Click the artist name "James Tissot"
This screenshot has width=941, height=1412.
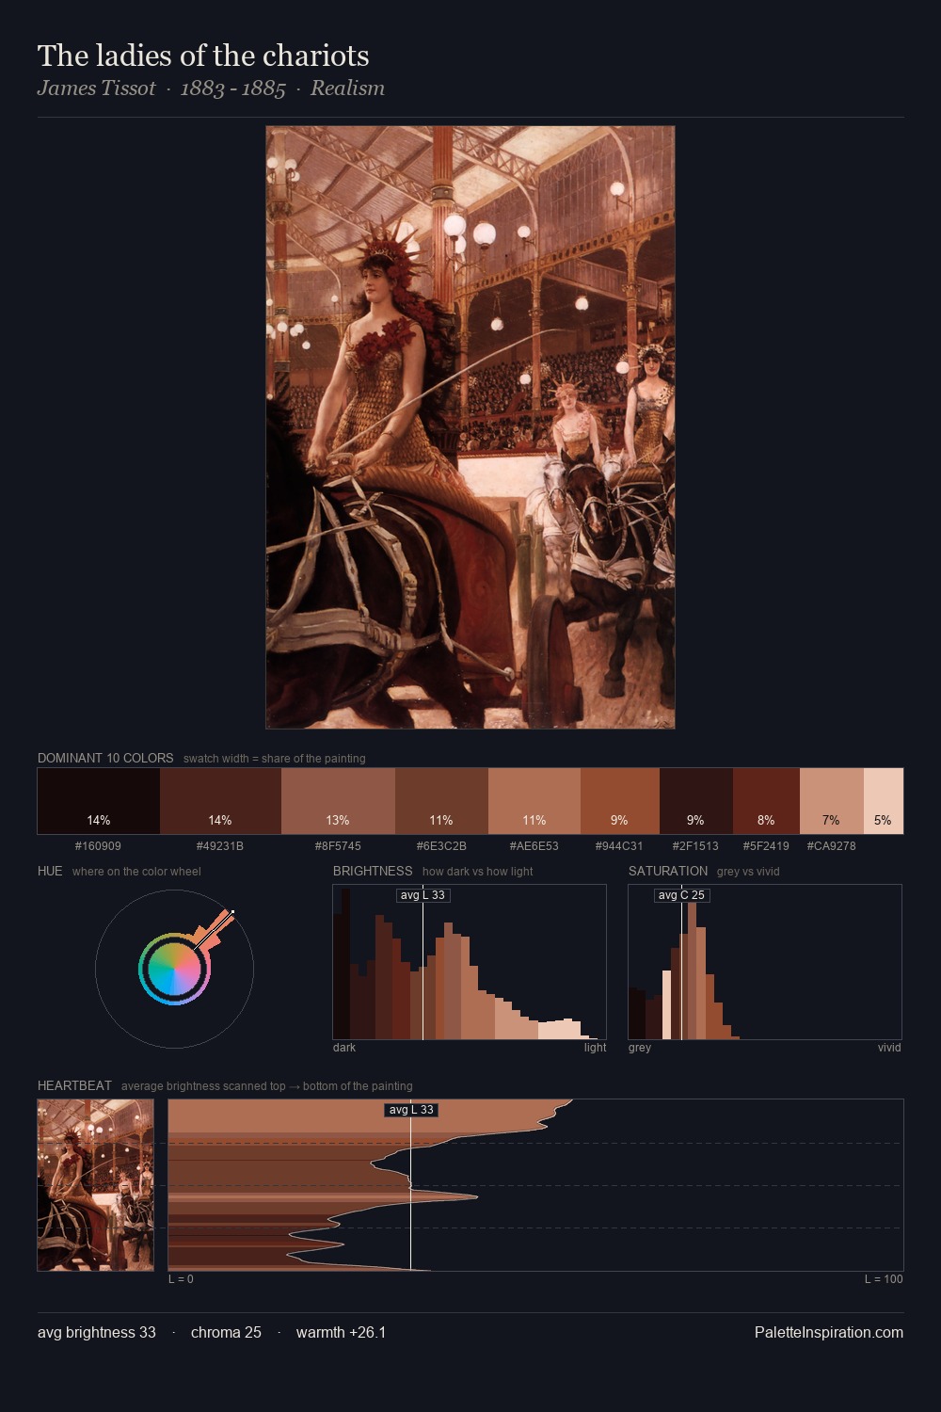96,88
